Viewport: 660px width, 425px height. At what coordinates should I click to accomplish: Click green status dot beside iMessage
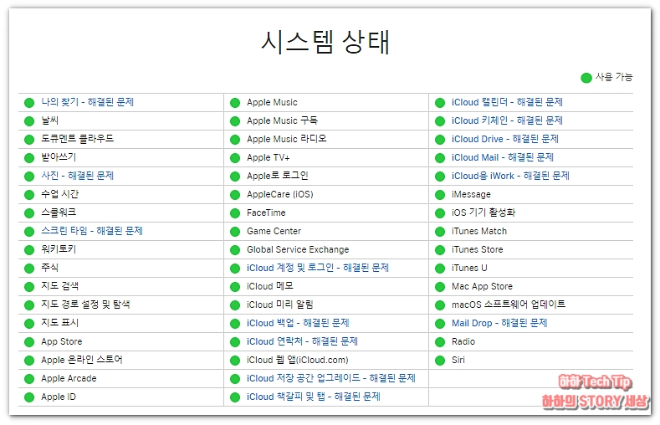click(440, 195)
